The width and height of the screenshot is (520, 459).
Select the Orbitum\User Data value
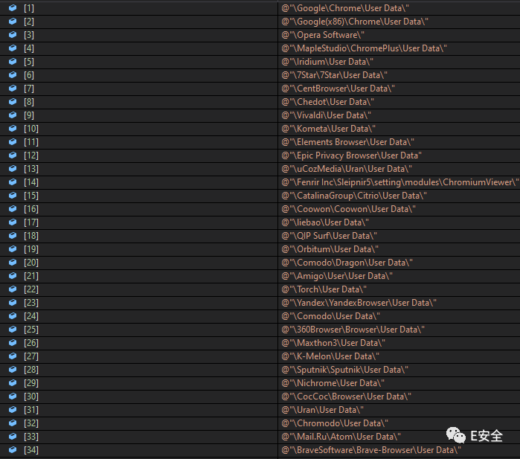(330, 249)
